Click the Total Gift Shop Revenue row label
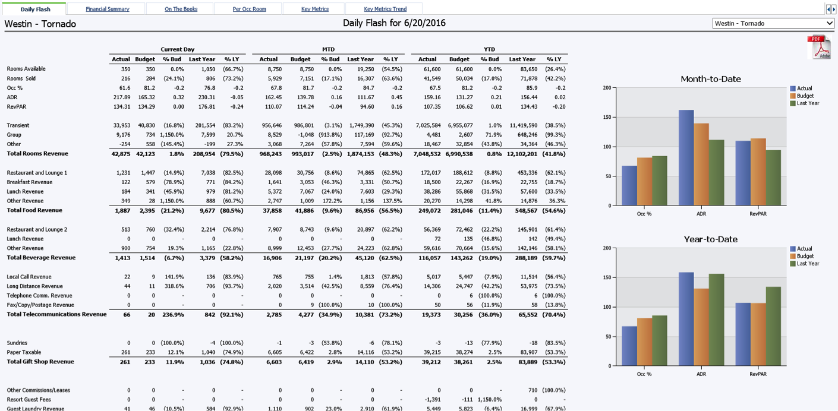Viewport: 838px width, 411px height. click(x=40, y=362)
